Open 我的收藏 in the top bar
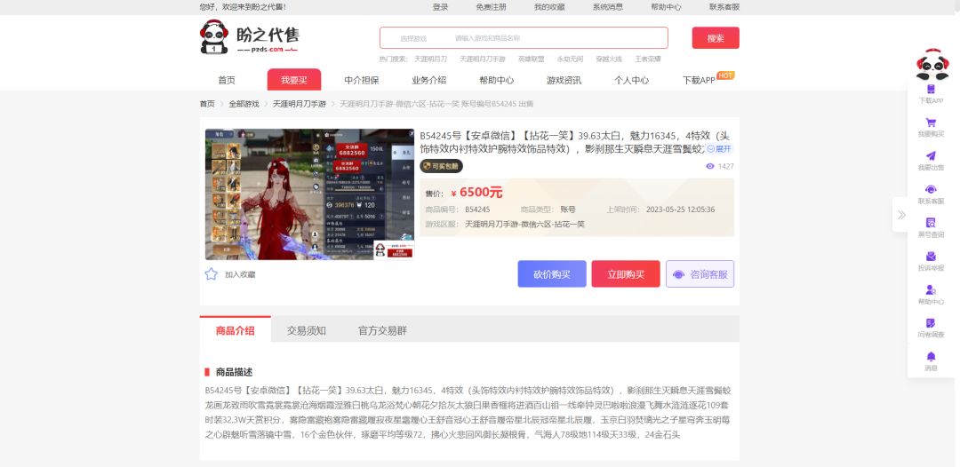This screenshot has height=467, width=960. 549,7
